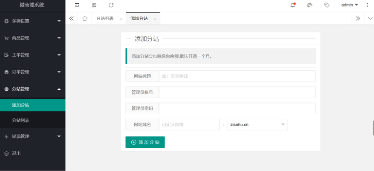Image resolution: width=374 pixels, height=171 pixels.
Task: Click the theme palette icon
Action: click(x=310, y=5)
